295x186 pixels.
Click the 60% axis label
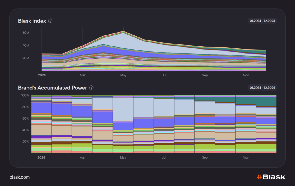coord(26,119)
